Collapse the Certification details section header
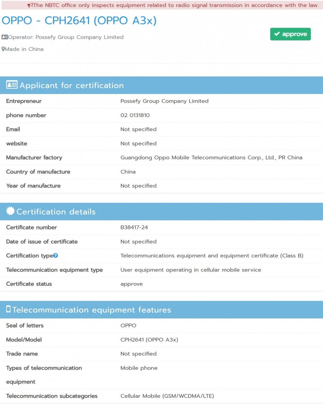Image resolution: width=323 pixels, height=405 pixels. [161, 211]
